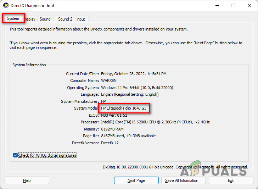Image resolution: width=258 pixels, height=189 pixels.
Task: Click the Intel Core i5-6200U processor value
Action: 155,122
